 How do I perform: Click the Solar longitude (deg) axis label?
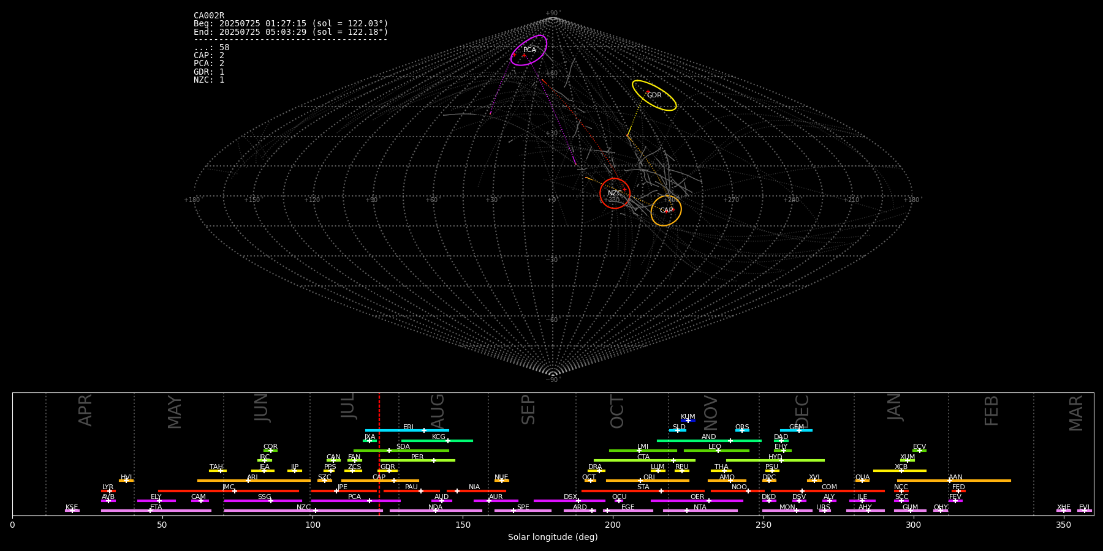click(553, 537)
